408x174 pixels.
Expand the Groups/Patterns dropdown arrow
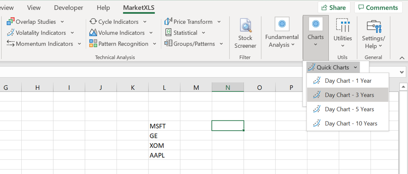(221, 44)
